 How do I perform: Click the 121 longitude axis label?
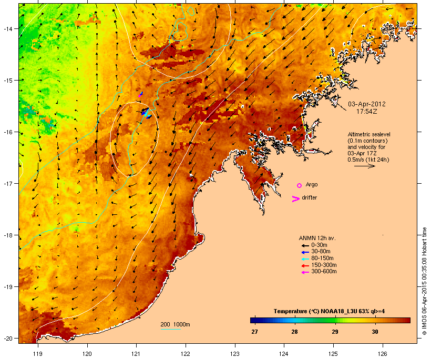(136, 354)
